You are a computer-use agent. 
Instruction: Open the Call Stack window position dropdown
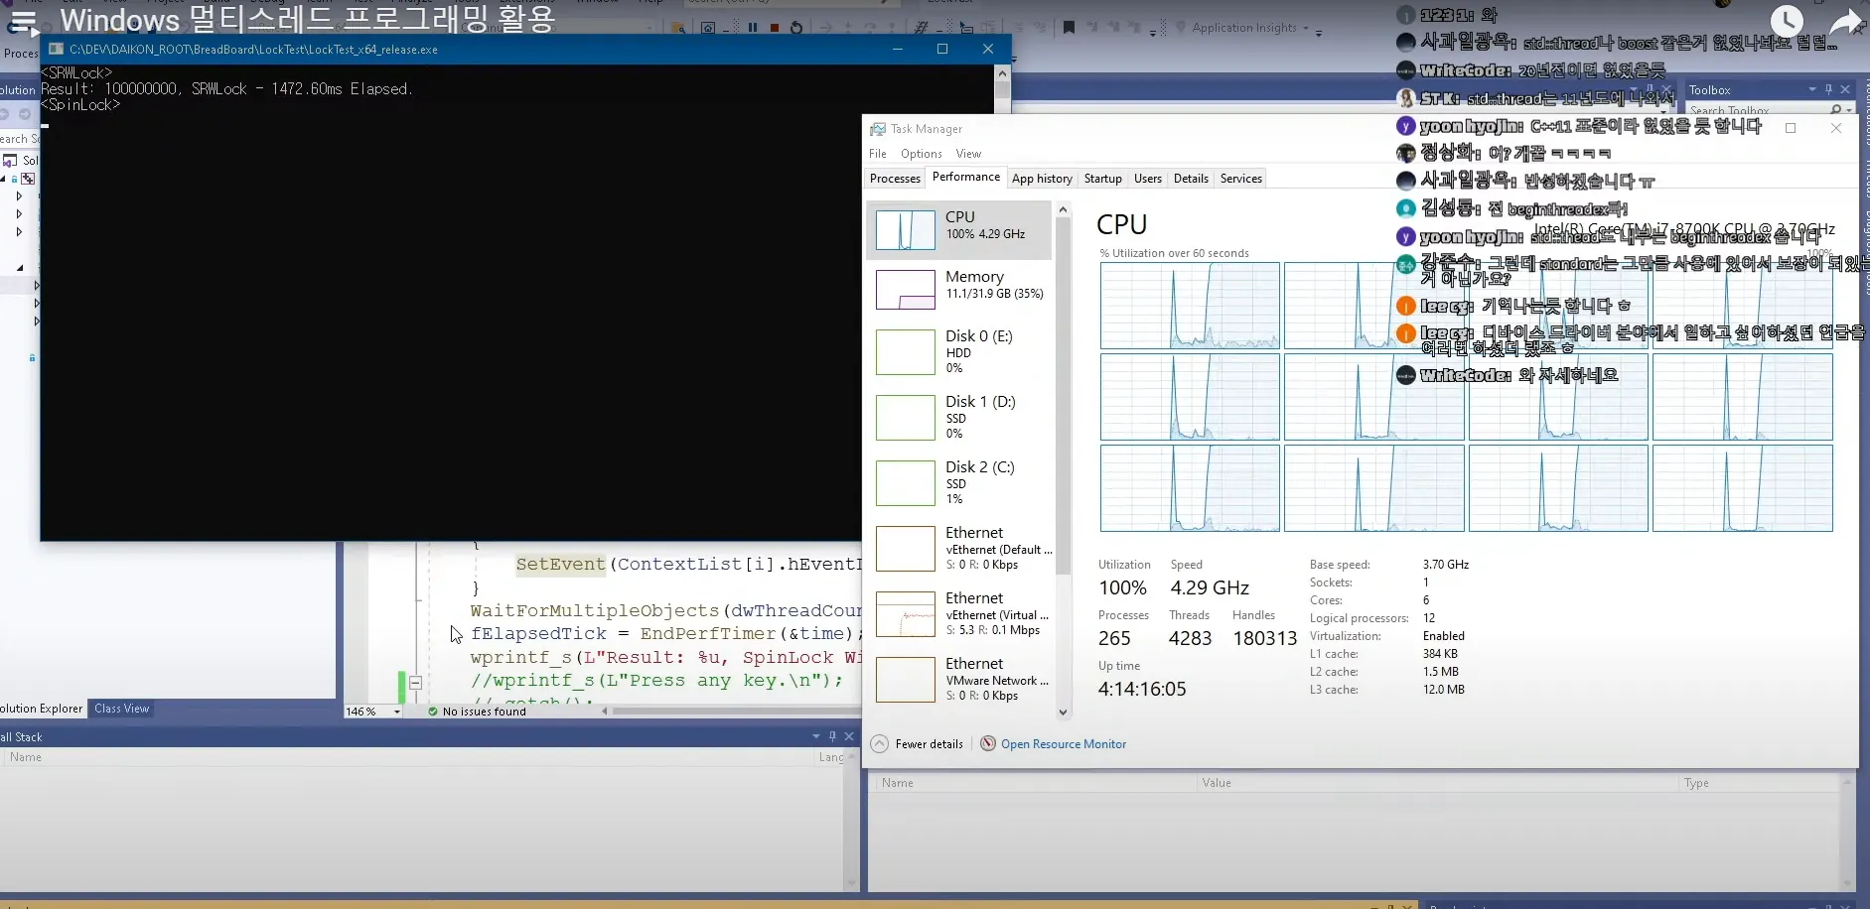coord(816,736)
